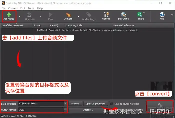
Task: Open the File menu
Action: [3, 8]
